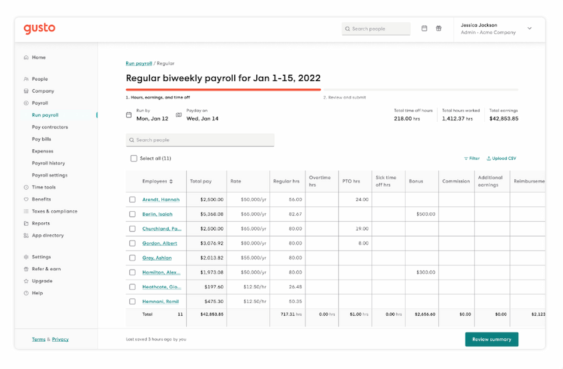The width and height of the screenshot is (563, 369).
Task: Select Hamilton, Alex row checkbox
Action: coord(132,272)
